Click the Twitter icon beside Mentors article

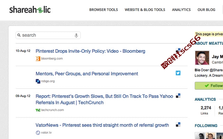pyautogui.click(x=178, y=73)
